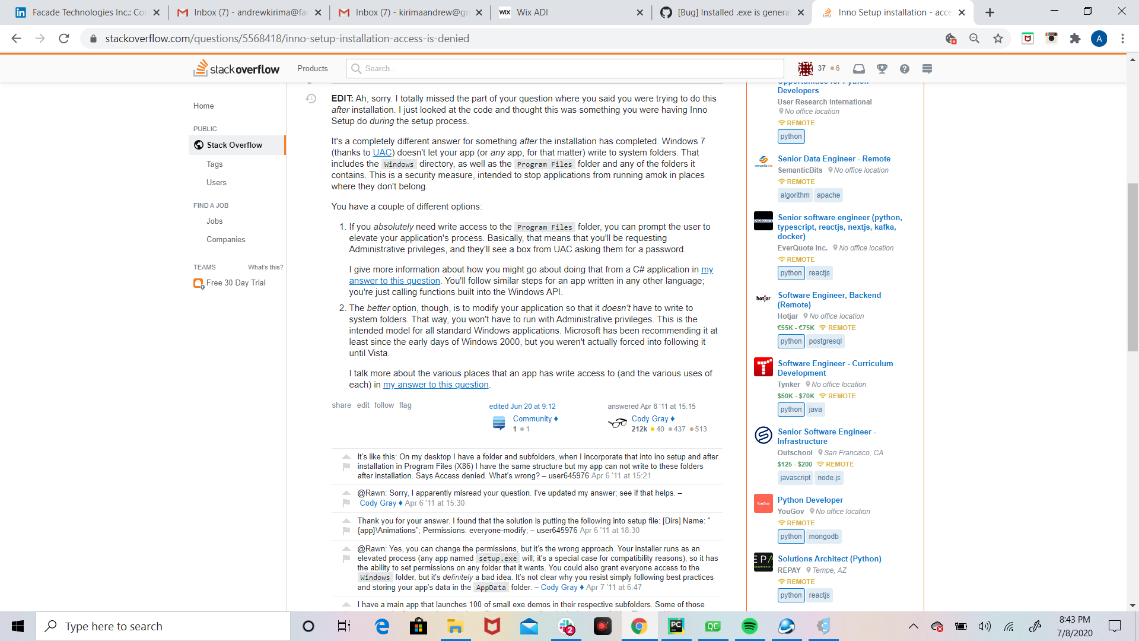Click the Stack Overflow logo
Screen dimensions: 1139x641
coord(236,69)
